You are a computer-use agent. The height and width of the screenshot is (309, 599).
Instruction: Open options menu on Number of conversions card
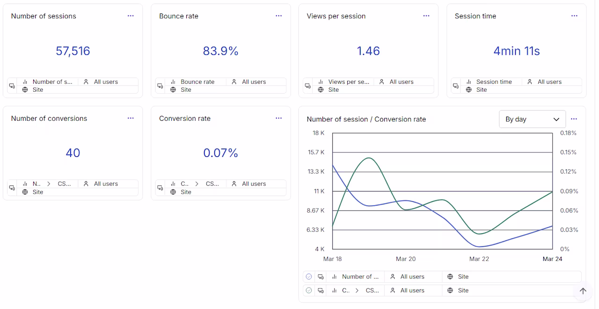click(131, 118)
